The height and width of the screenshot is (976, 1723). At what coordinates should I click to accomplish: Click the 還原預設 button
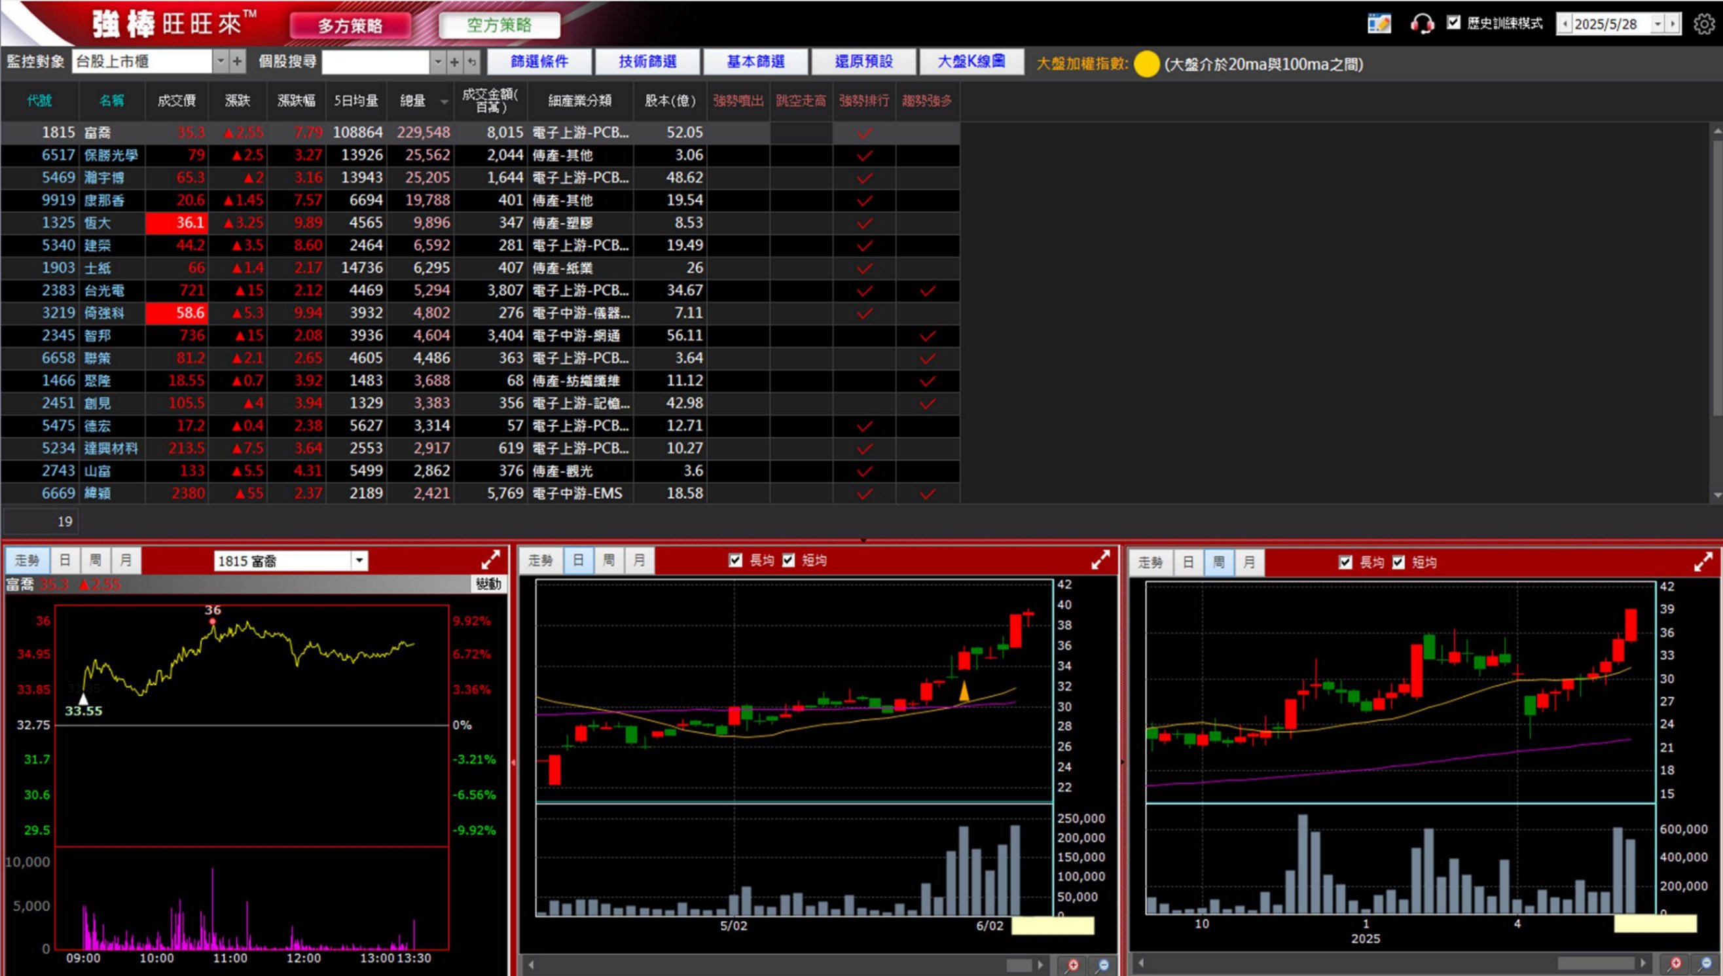864,62
